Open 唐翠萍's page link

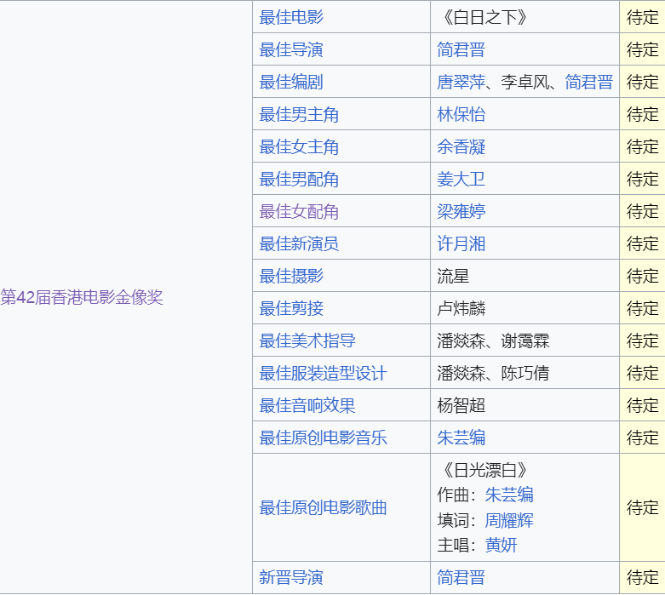[x=461, y=82]
